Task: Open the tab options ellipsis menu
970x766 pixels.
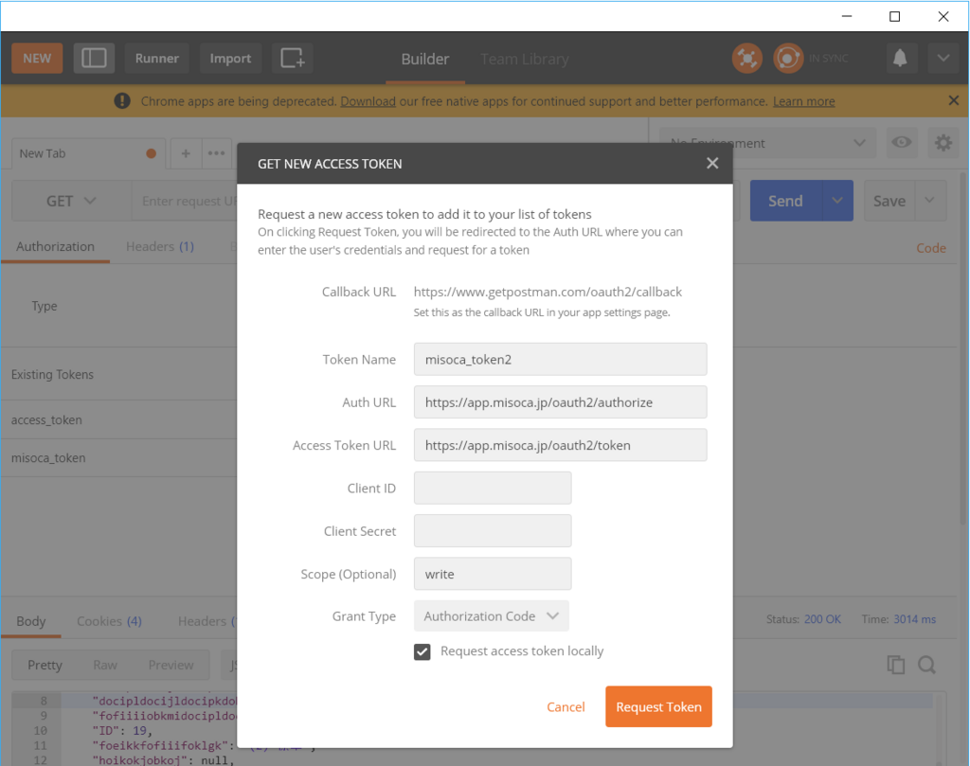Action: click(x=217, y=153)
